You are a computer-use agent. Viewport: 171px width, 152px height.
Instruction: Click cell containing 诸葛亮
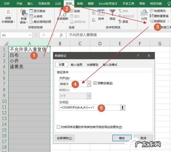pos(29,67)
